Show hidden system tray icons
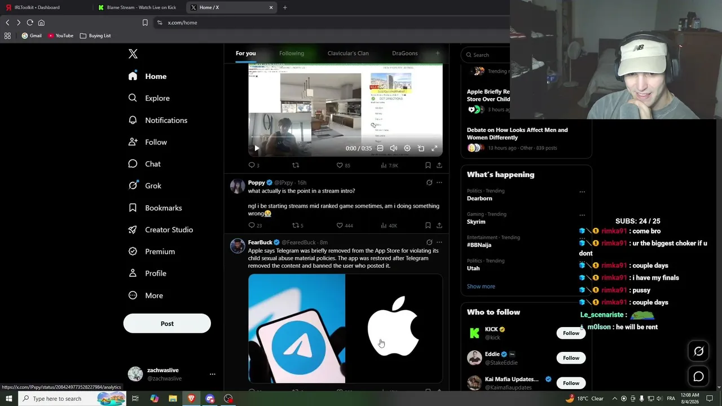The height and width of the screenshot is (406, 722). 615,399
